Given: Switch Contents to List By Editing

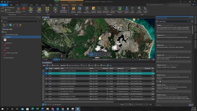Looking at the screenshot, I should [14, 25].
